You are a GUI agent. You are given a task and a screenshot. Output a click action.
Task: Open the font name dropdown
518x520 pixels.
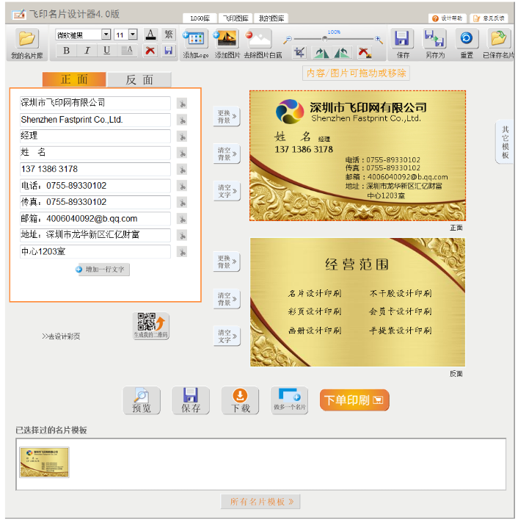[106, 35]
